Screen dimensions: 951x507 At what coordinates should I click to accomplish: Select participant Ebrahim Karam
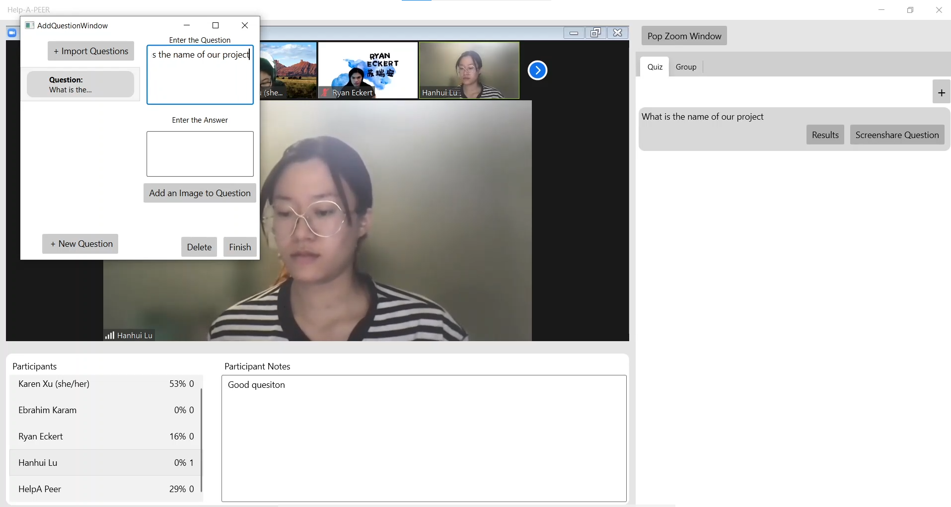(105, 410)
